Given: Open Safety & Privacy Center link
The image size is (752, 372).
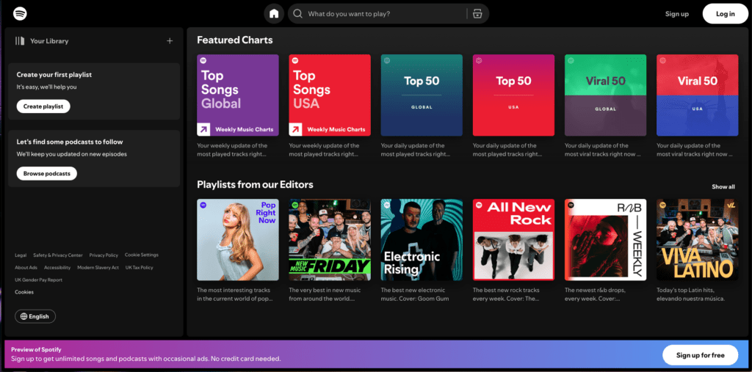Looking at the screenshot, I should point(58,255).
